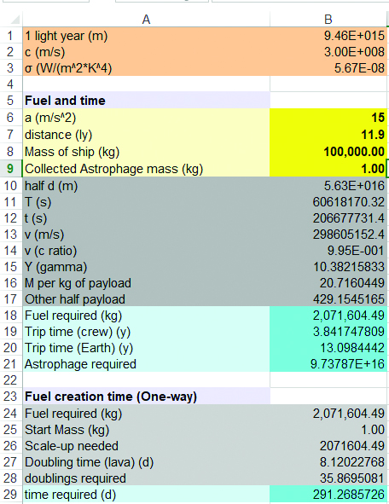Click 'Fuel required (kg)' in row 18
389x504 pixels.
coord(146,316)
